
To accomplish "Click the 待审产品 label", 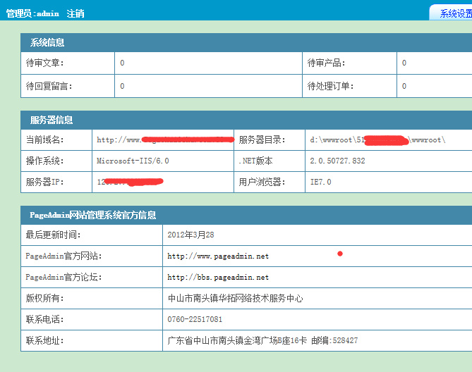I will click(326, 63).
